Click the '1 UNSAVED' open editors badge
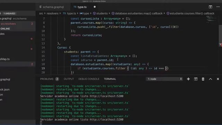222x125 pixels. pyautogui.click(x=9, y=14)
